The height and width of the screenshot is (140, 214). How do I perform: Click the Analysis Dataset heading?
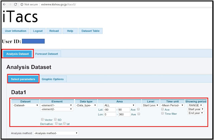[29, 67]
